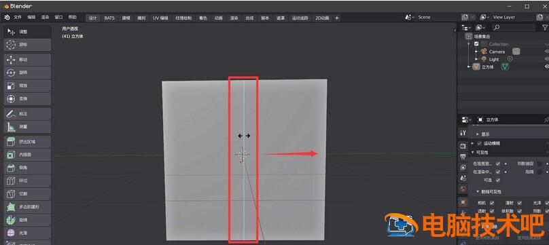Image resolution: width=549 pixels, height=245 pixels.
Task: Toggle the 可选 selectable checkbox
Action: (x=498, y=180)
